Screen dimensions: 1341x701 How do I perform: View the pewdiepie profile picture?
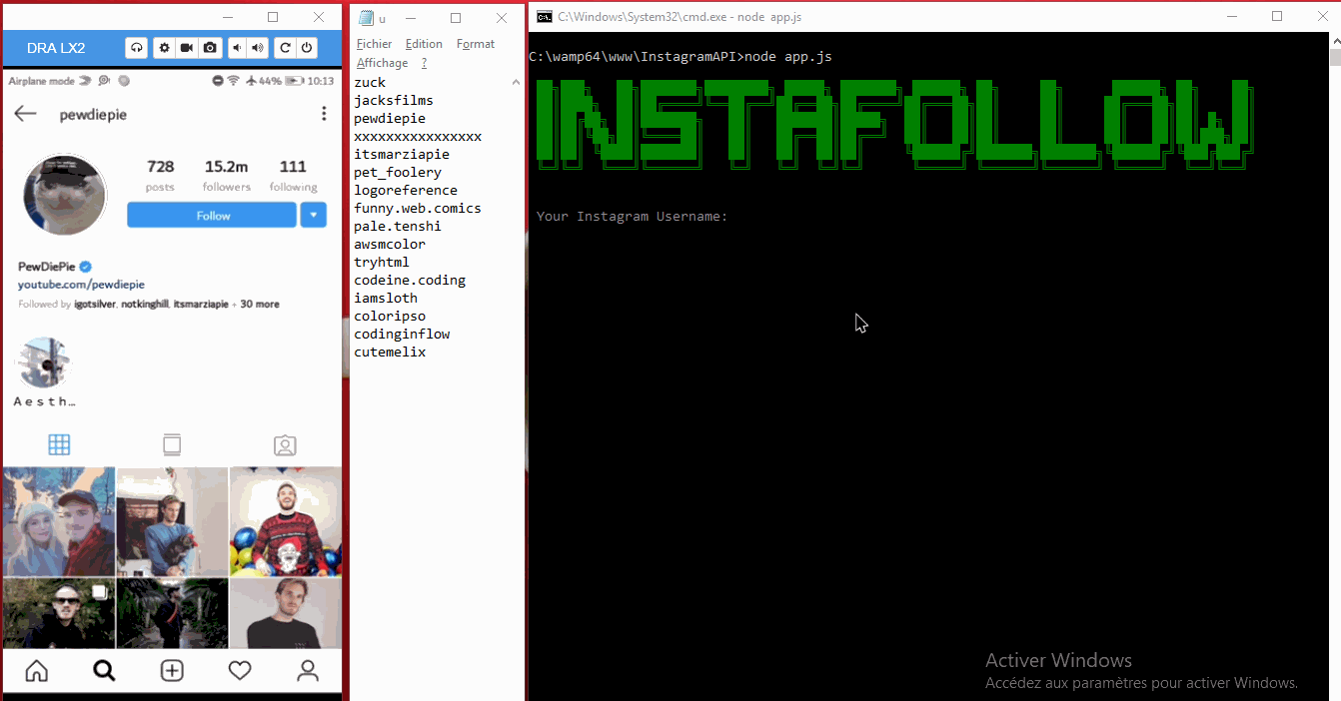coord(65,195)
